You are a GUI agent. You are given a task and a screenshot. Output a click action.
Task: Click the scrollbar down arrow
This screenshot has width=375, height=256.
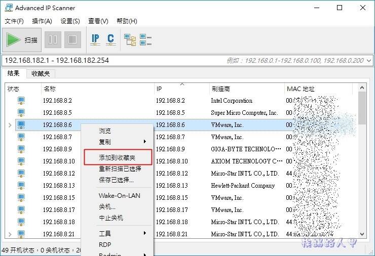[362, 234]
